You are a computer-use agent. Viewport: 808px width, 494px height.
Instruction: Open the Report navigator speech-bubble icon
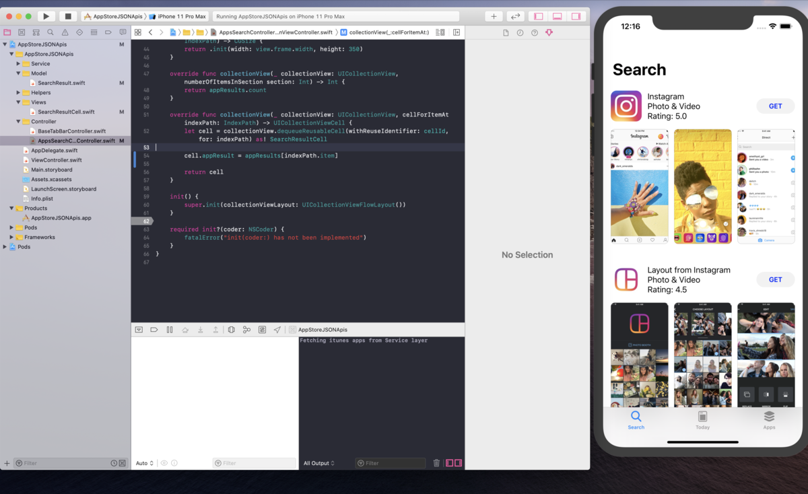(x=123, y=32)
